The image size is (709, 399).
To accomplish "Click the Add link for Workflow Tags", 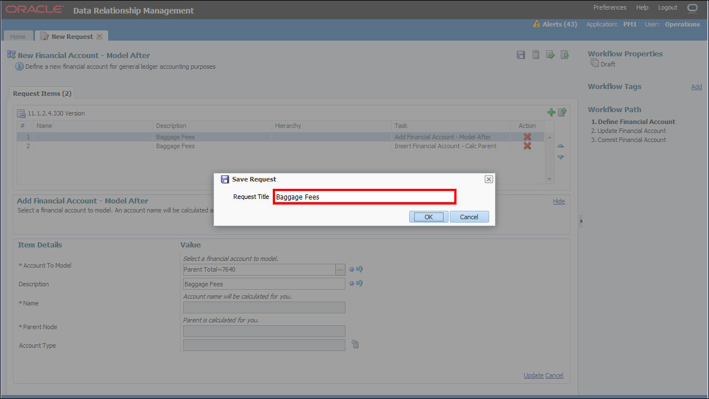I will click(x=697, y=87).
